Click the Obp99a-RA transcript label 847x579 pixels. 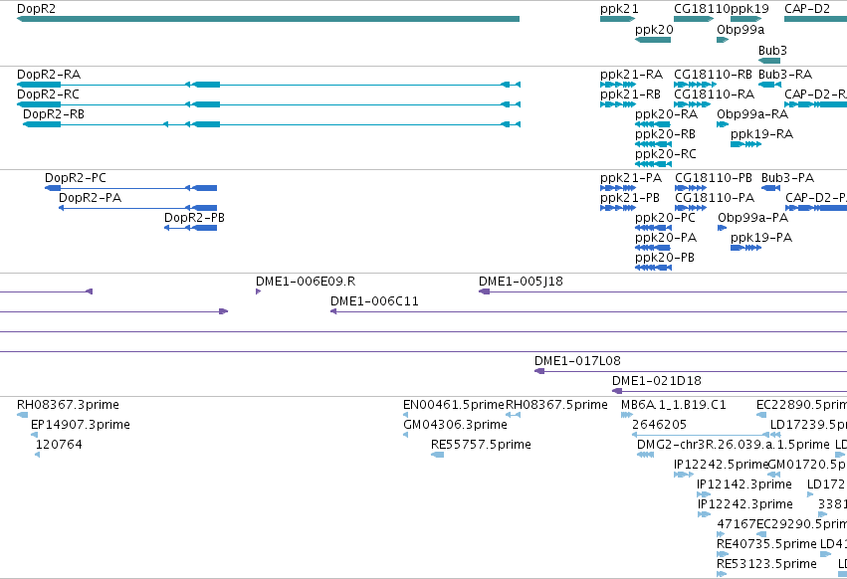pos(752,114)
